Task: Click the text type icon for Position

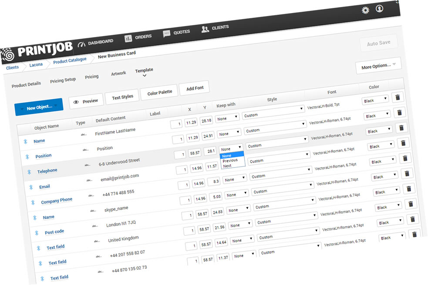Action: pos(85,150)
